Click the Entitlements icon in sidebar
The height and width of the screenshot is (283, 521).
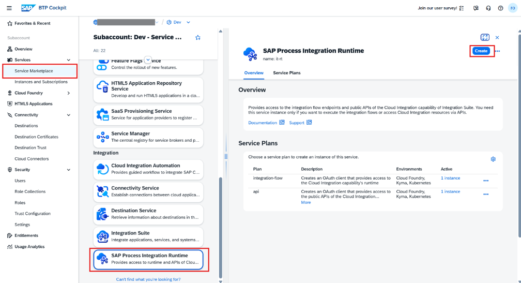coord(10,235)
